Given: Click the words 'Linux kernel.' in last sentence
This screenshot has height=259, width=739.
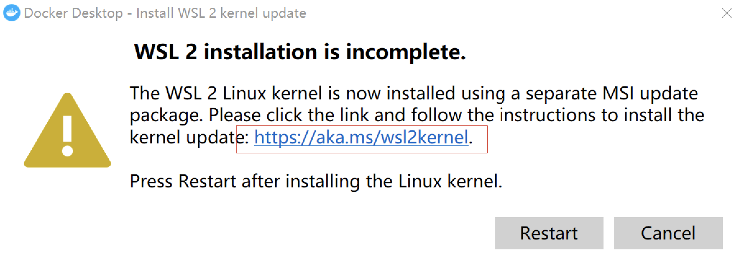Looking at the screenshot, I should tap(450, 181).
